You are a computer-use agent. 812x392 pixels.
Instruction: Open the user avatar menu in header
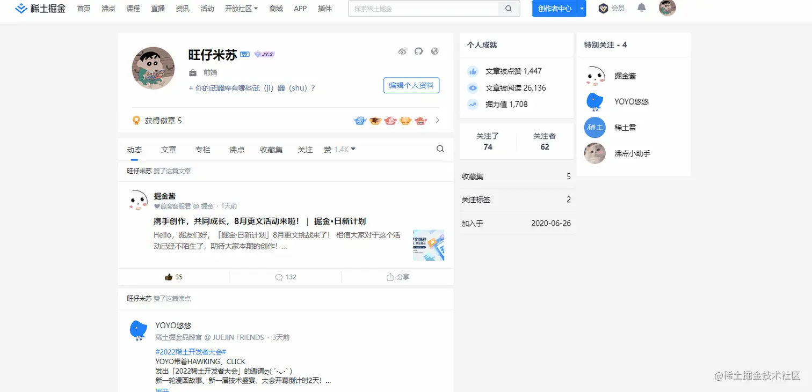[667, 8]
